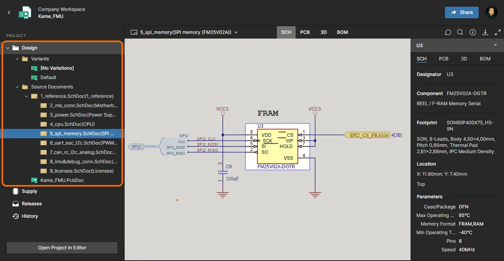Select the BOM tab in the U3 panel

(485, 59)
